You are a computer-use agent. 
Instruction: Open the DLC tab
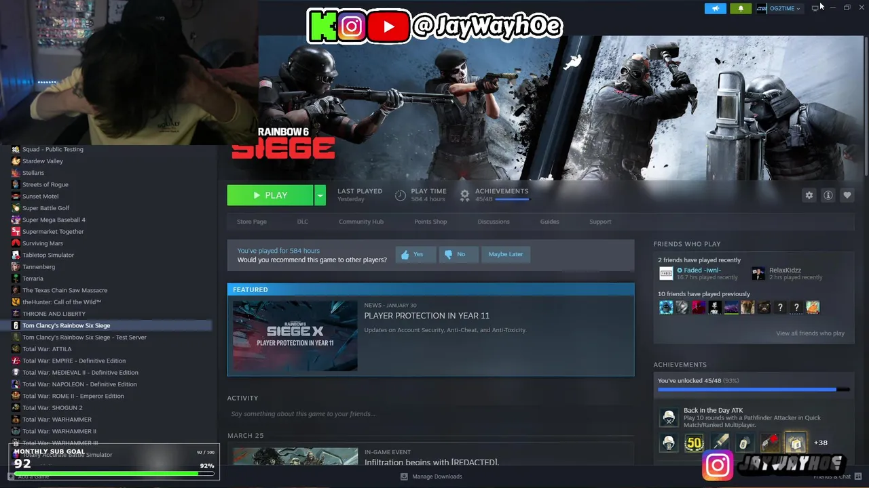[x=303, y=222]
